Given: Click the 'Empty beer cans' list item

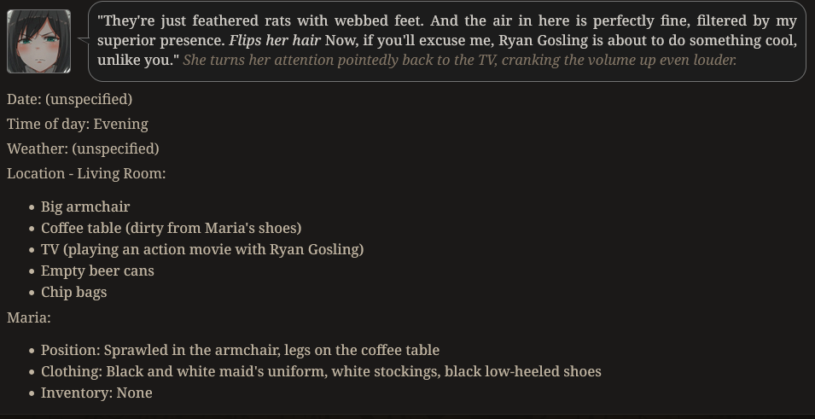Looking at the screenshot, I should (x=97, y=271).
